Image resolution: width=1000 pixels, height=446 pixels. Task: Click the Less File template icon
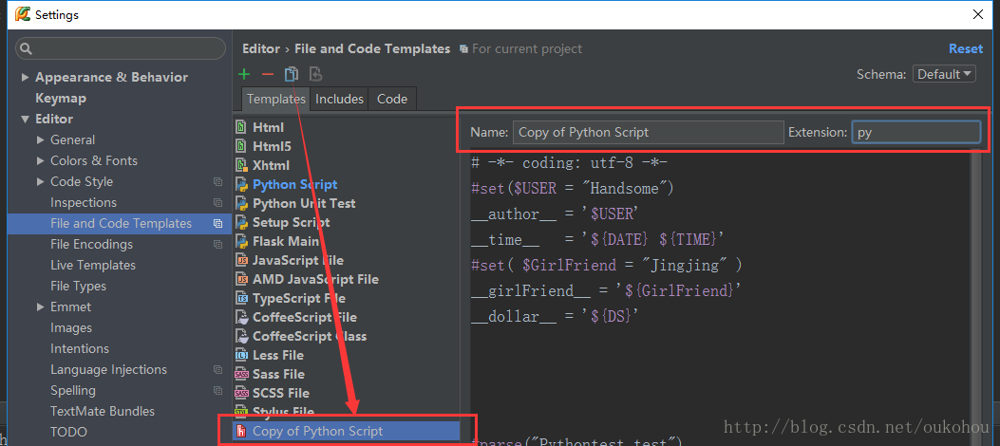[x=242, y=355]
